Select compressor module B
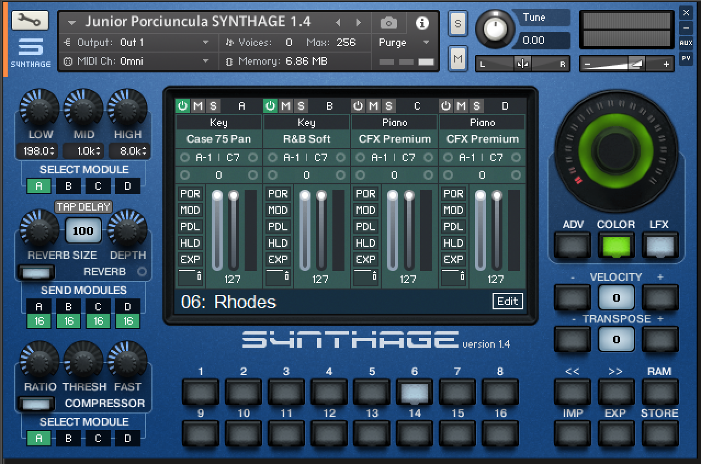Viewport: 701px width, 464px height. [x=69, y=438]
